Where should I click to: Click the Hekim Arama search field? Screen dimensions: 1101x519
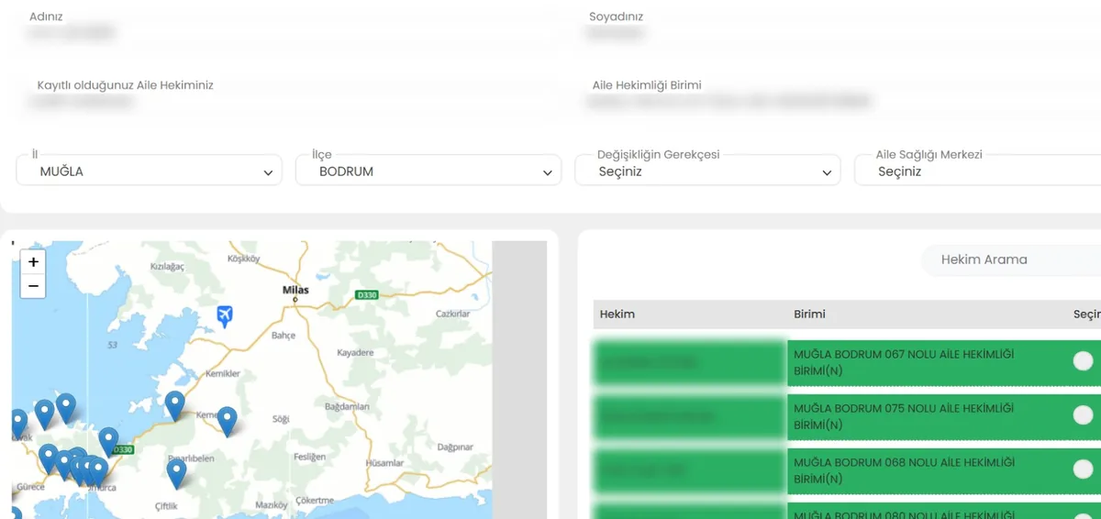click(x=1011, y=259)
